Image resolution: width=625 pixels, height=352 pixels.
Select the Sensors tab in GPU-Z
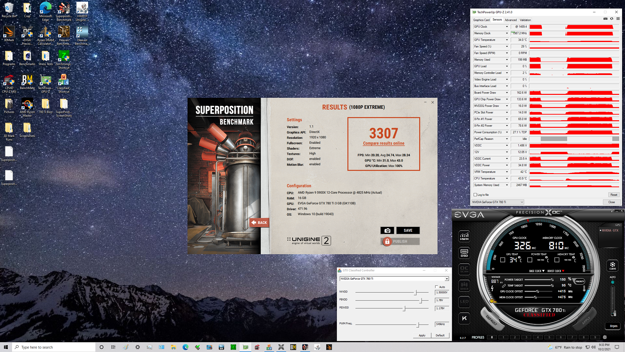[x=497, y=20]
